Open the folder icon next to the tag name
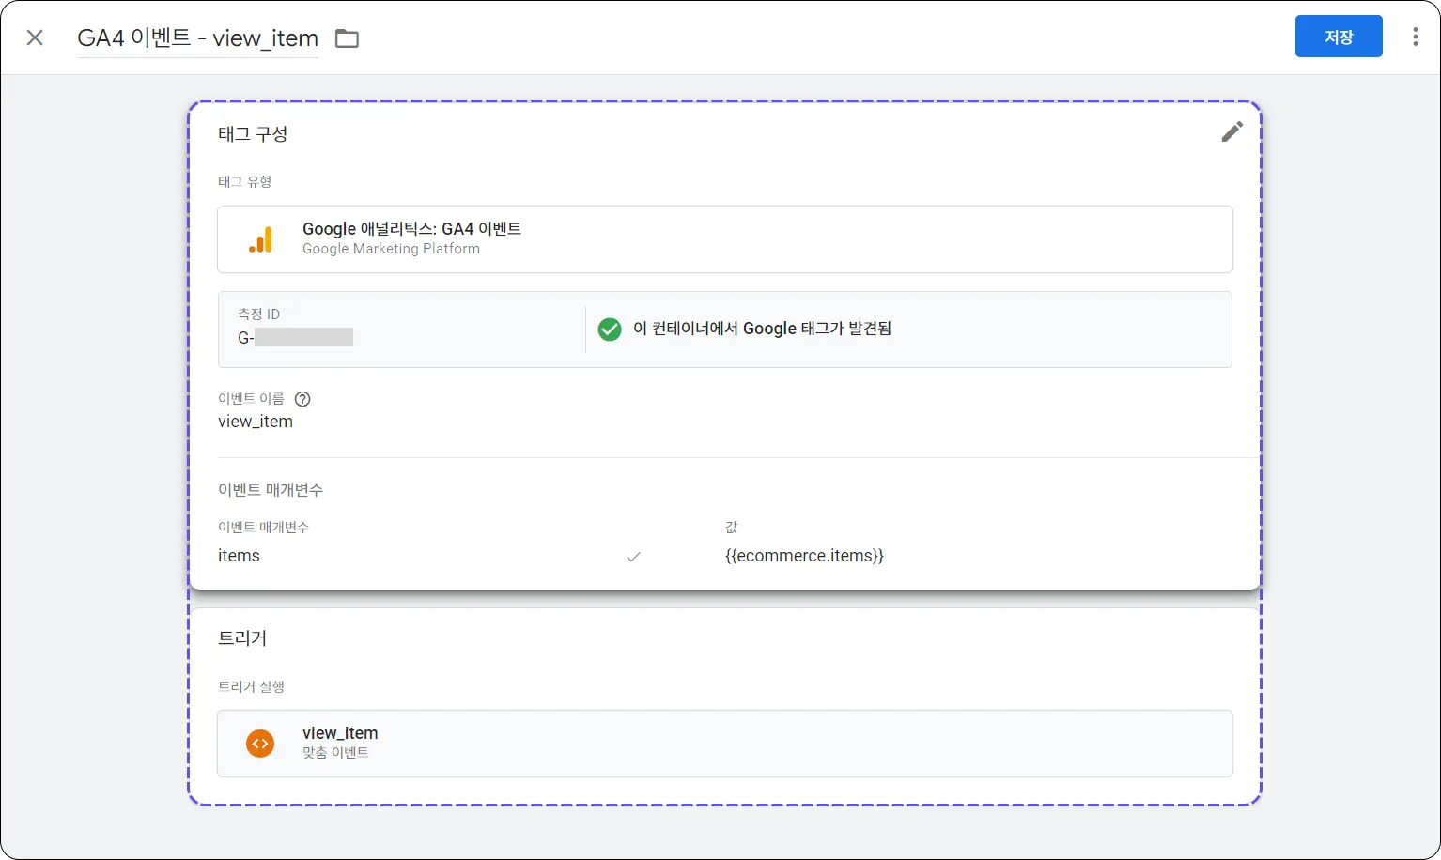Viewport: 1441px width, 860px height. (348, 38)
